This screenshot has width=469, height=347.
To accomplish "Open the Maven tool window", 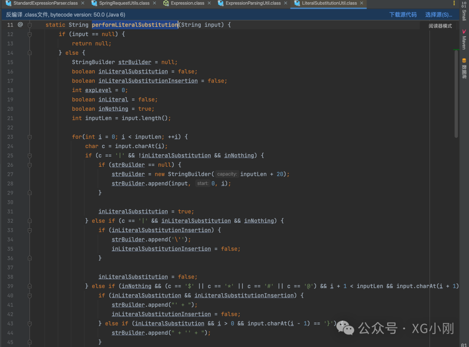I will pyautogui.click(x=464, y=39).
